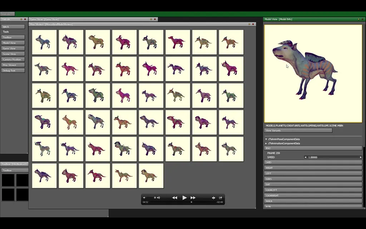Image resolution: width=366 pixels, height=229 pixels.
Task: Collapse the cTkAnimPoseComponentData section
Action: pos(266,139)
